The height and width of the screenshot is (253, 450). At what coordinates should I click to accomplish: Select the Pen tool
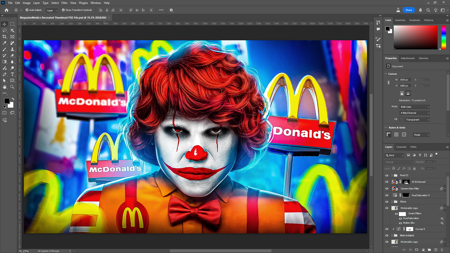(x=4, y=74)
